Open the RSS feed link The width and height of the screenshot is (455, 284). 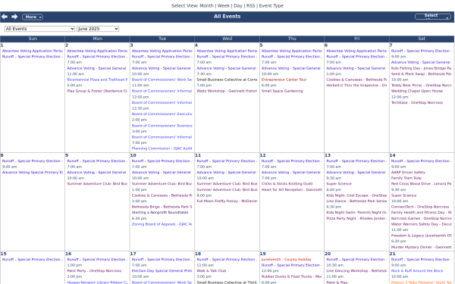coord(250,5)
